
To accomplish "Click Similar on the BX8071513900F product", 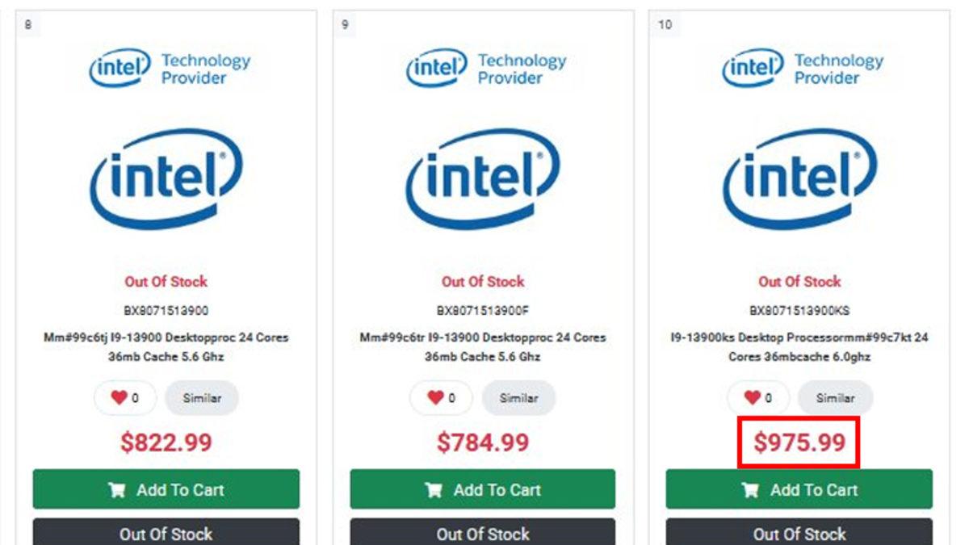I will point(520,397).
